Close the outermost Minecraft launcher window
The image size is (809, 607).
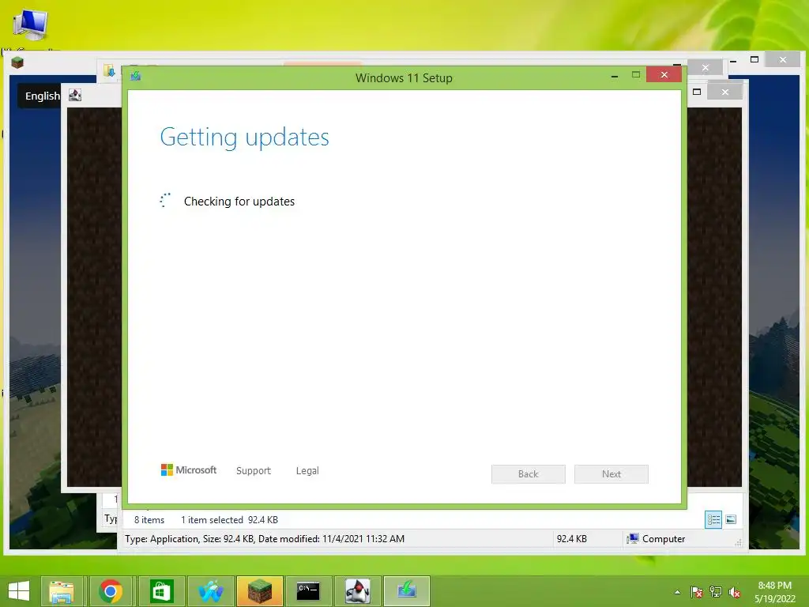783,59
